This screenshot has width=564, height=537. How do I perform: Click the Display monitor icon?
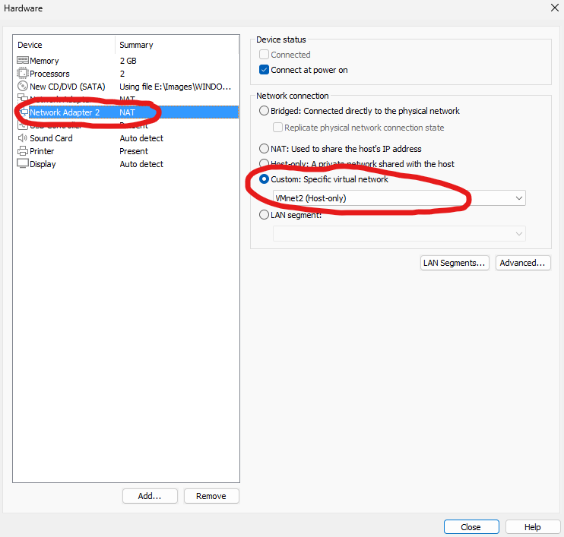coord(23,164)
